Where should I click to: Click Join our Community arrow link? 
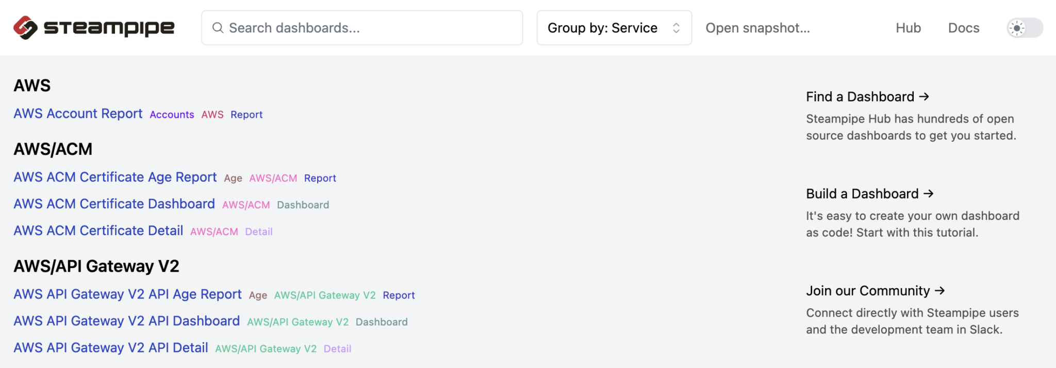point(875,291)
